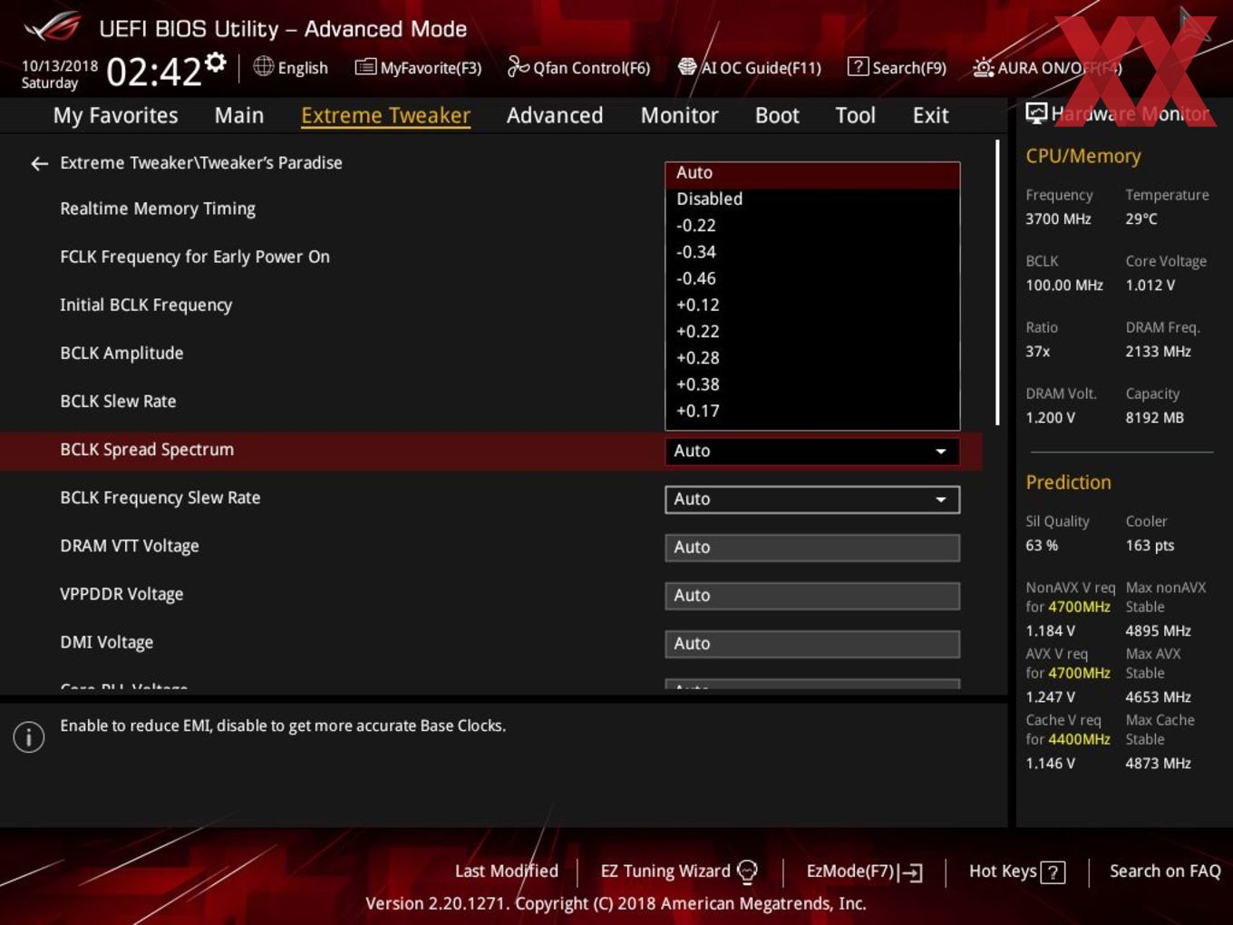Open Advanced tab

click(555, 115)
